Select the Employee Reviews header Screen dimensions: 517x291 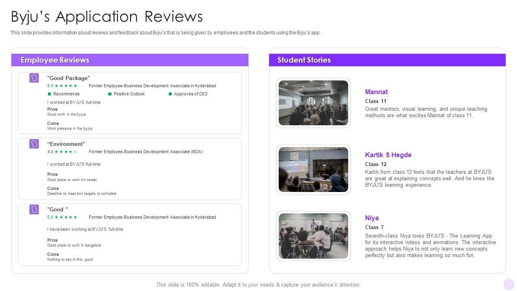pos(55,60)
